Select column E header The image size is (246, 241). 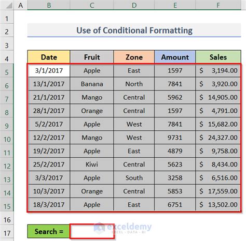tap(175, 5)
